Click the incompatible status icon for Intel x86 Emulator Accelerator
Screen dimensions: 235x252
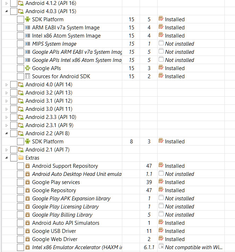point(161,247)
